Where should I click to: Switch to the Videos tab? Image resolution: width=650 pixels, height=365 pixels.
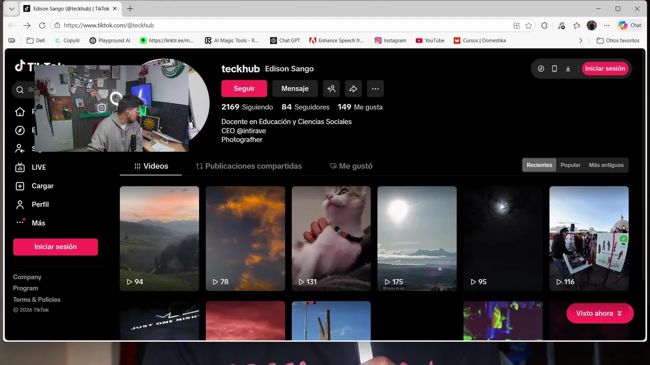(151, 166)
